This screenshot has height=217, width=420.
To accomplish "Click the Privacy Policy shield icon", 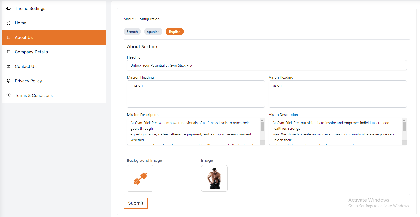I will pyautogui.click(x=9, y=81).
